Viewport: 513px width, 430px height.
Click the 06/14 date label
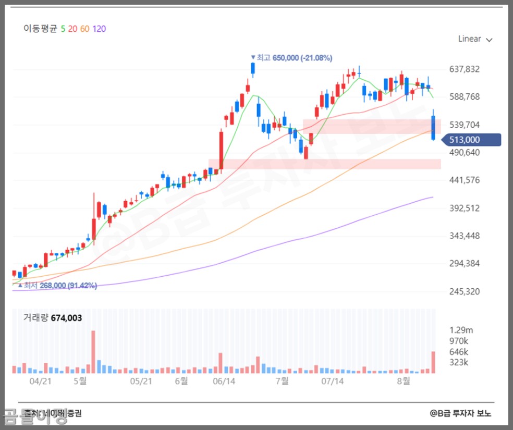click(x=224, y=382)
